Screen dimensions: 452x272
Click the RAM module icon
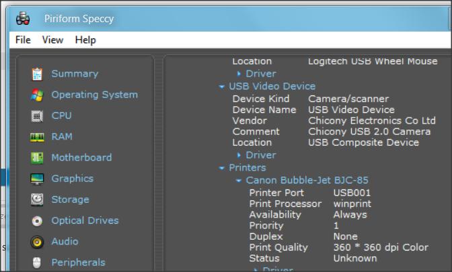click(x=37, y=137)
